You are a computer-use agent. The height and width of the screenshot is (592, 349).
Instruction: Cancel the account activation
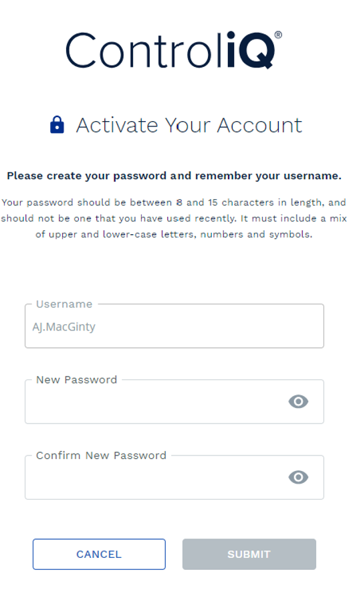[99, 555]
